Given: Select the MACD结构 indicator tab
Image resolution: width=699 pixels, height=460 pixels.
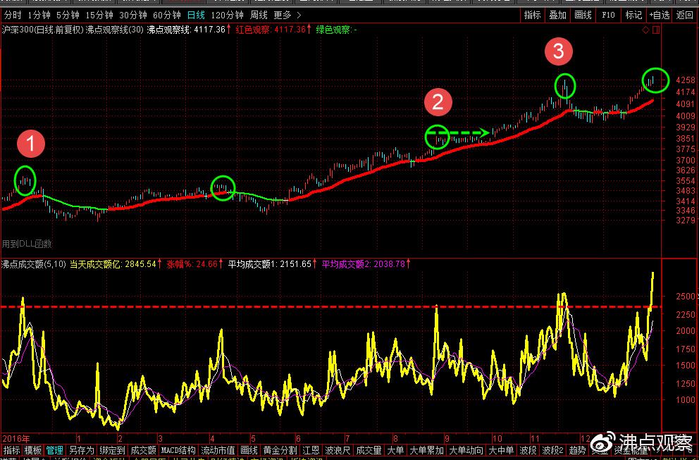Looking at the screenshot, I should click(178, 450).
